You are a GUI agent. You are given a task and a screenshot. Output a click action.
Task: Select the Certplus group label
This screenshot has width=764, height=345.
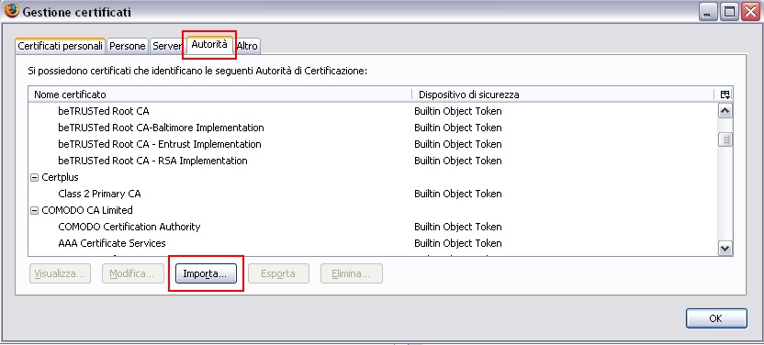click(60, 177)
